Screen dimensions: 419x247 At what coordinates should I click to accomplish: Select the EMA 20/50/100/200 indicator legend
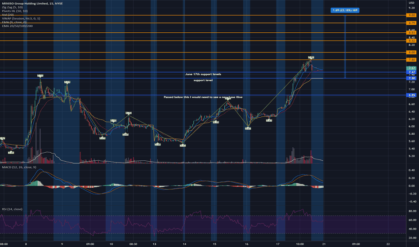pos(18,26)
